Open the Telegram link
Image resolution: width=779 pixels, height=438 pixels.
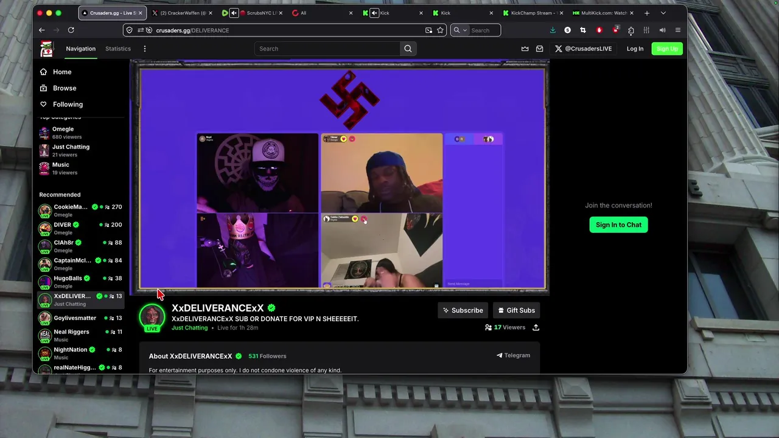[513, 355]
